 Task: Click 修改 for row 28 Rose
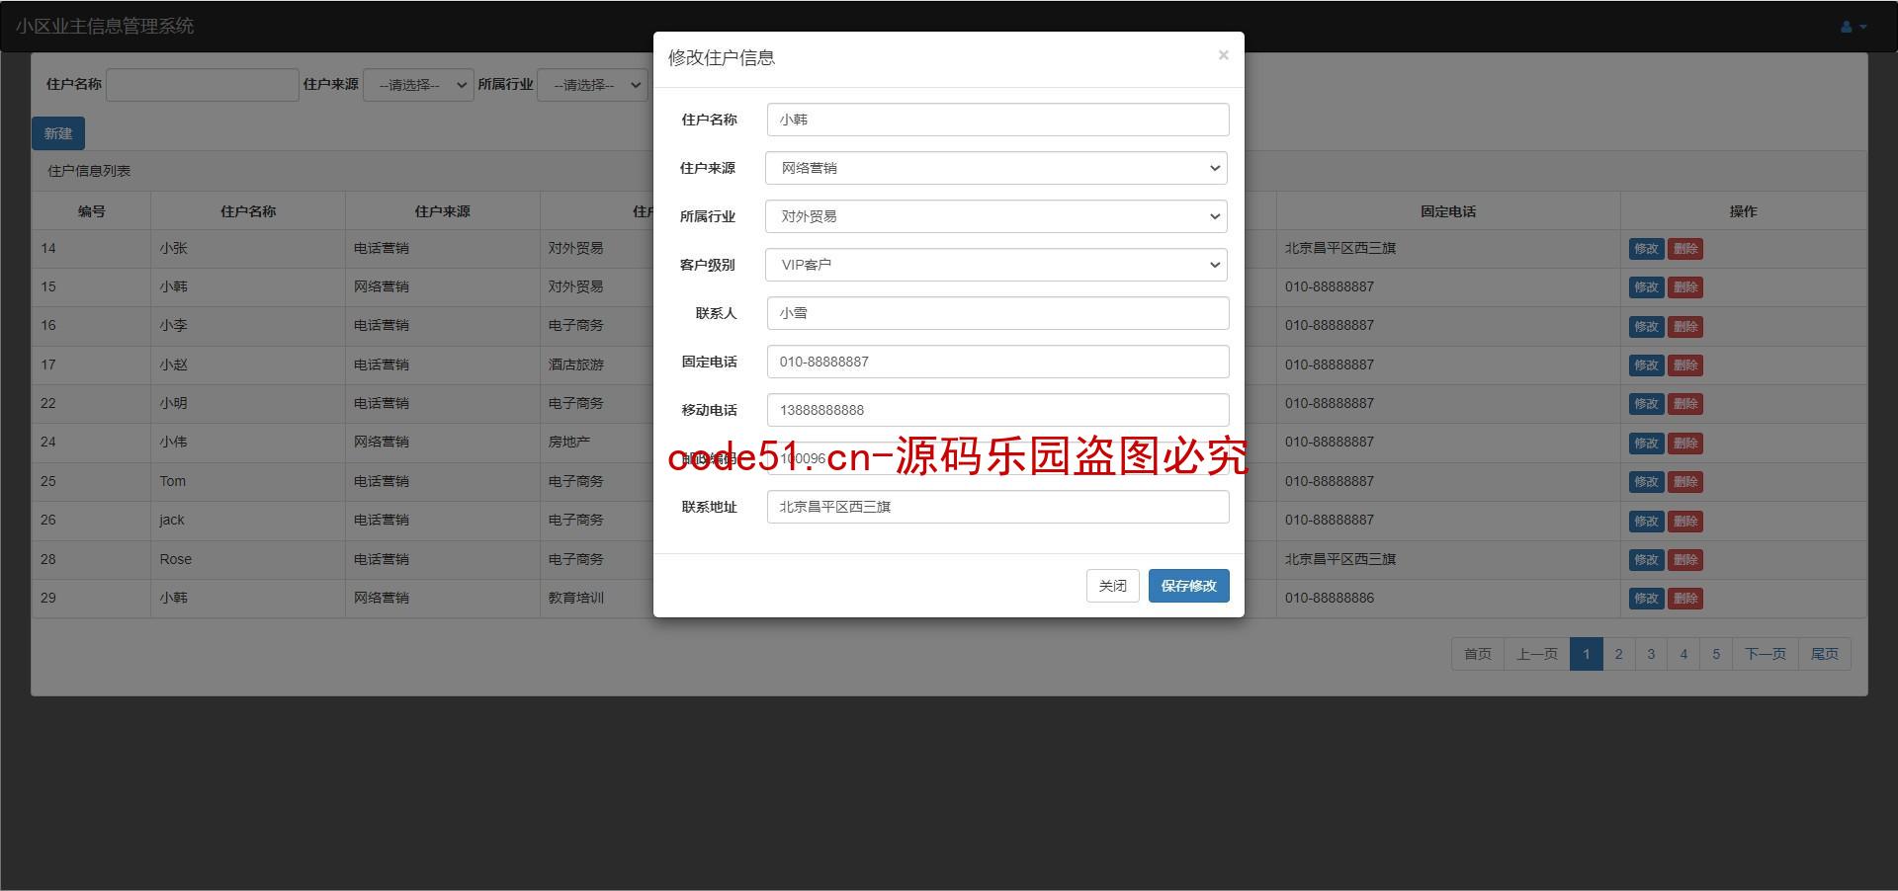pyautogui.click(x=1646, y=560)
